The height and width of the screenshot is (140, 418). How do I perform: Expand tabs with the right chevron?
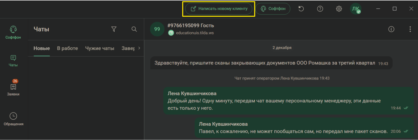(x=139, y=48)
